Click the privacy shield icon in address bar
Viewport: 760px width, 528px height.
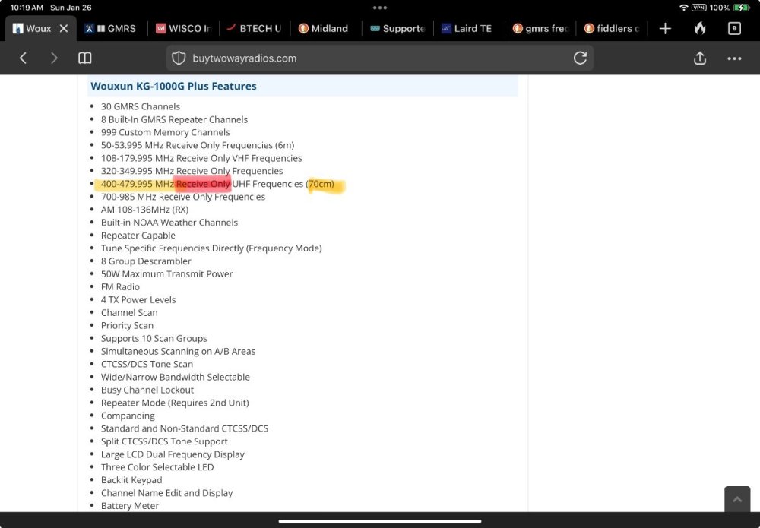click(179, 58)
